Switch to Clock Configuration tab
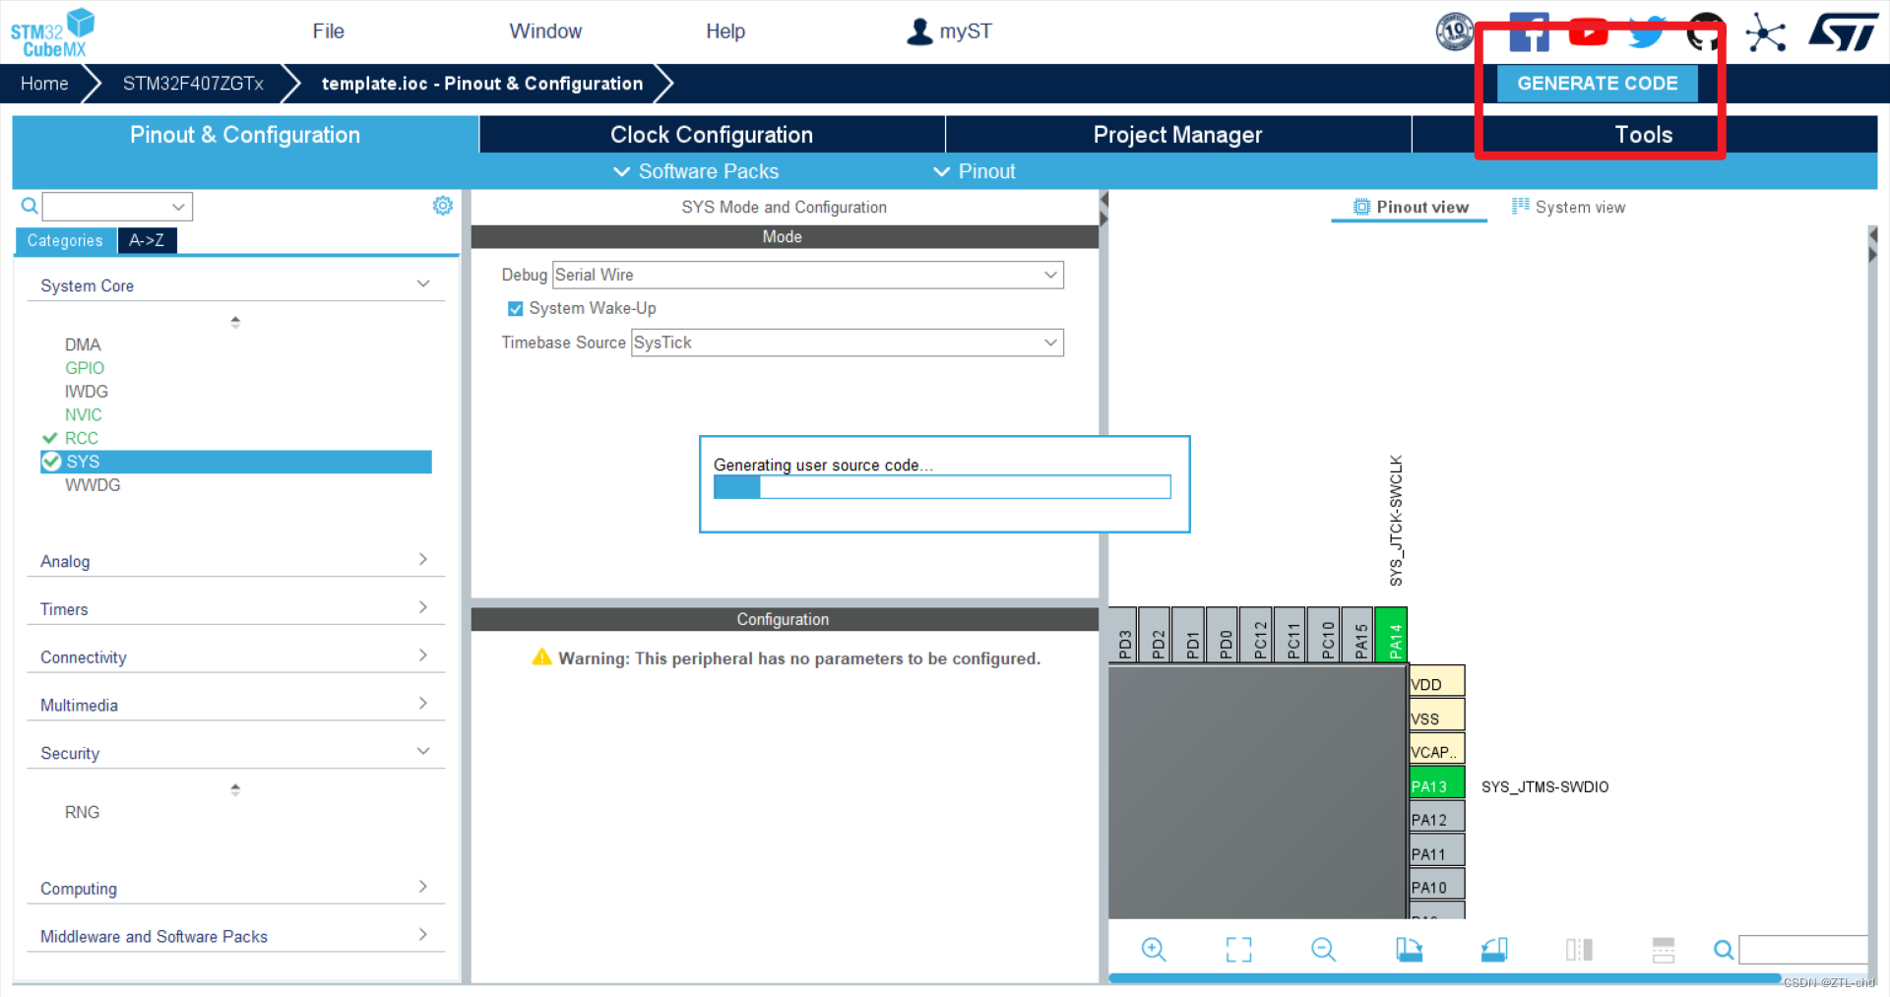The width and height of the screenshot is (1890, 997). (712, 135)
